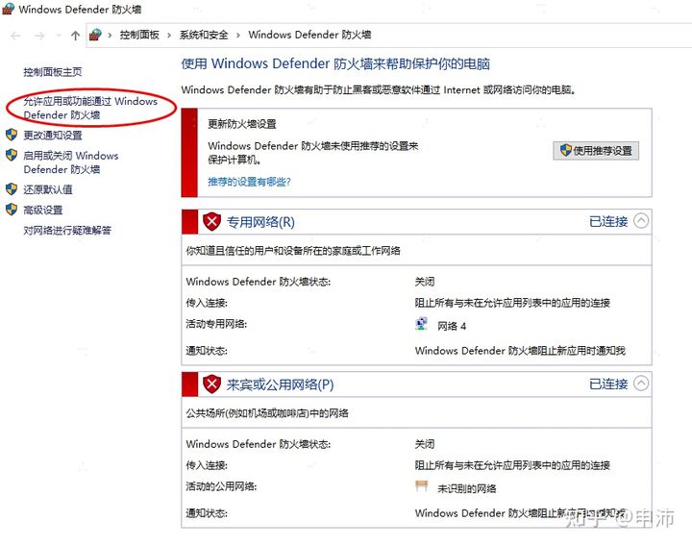Select Windows Defender 防火墙 breadcrumb
Viewport: 692px width, 546px height.
pos(309,35)
